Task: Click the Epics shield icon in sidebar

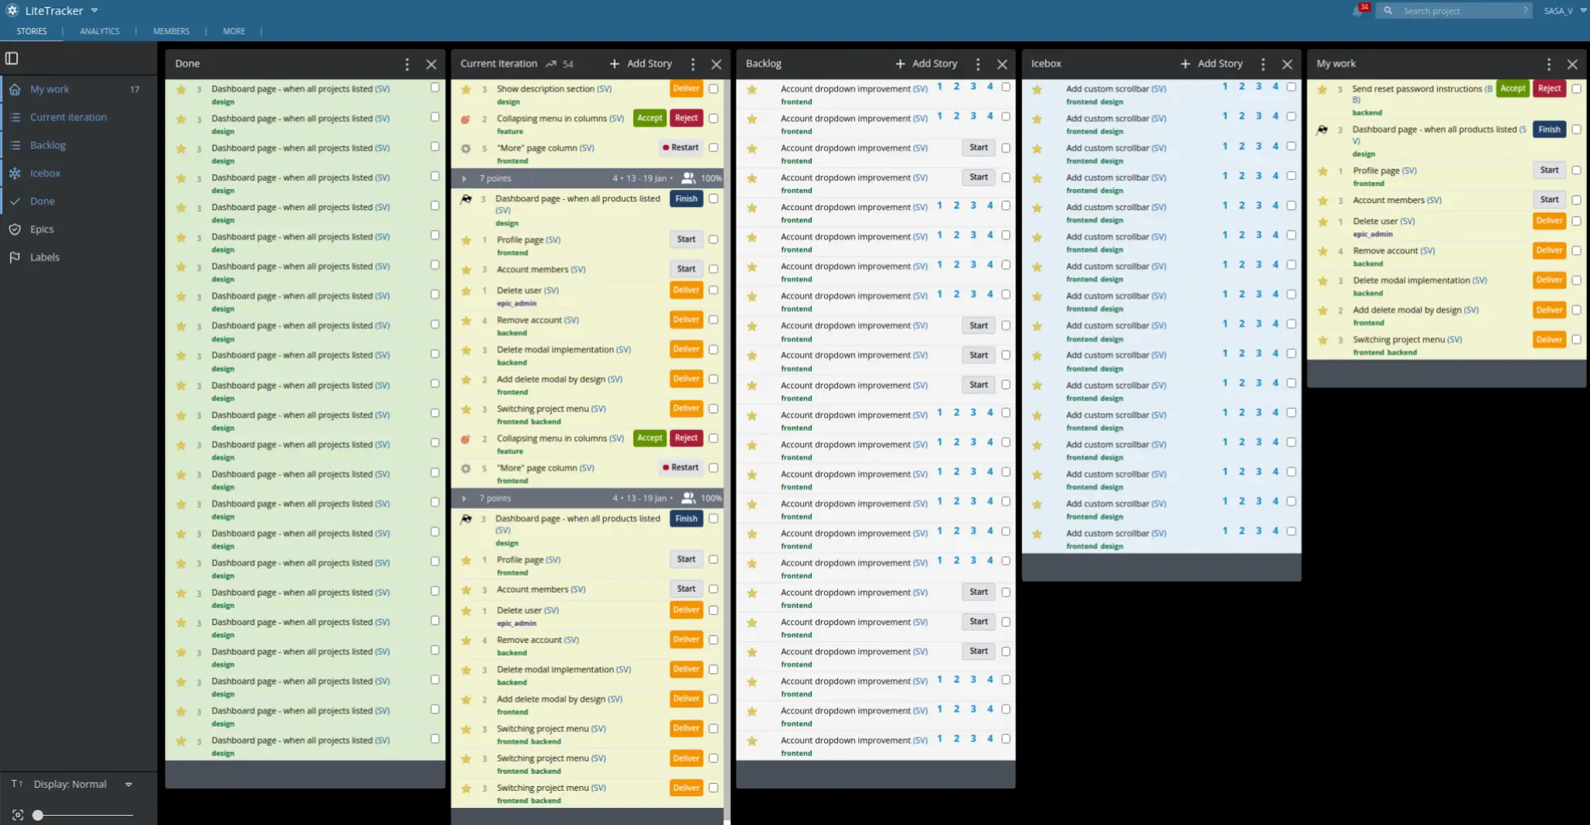Action: (x=15, y=229)
